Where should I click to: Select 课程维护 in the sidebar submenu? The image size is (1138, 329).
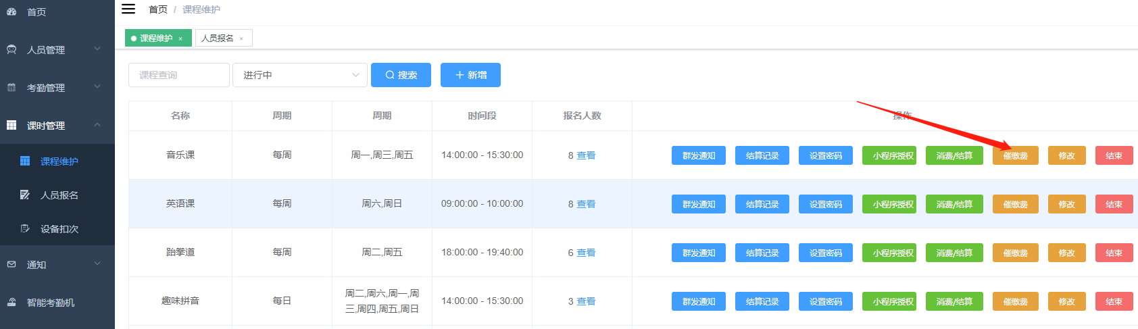[57, 161]
